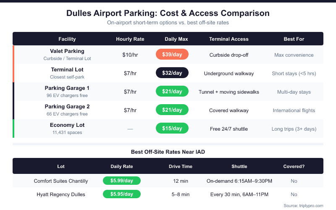Screen dimensions: 336x210
Task: Select the $21/day badge for Parking Garage 1
Action: (172, 92)
